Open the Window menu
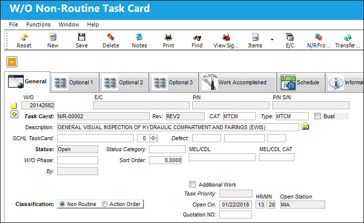Screen dimensions: 364x223 [69, 24]
